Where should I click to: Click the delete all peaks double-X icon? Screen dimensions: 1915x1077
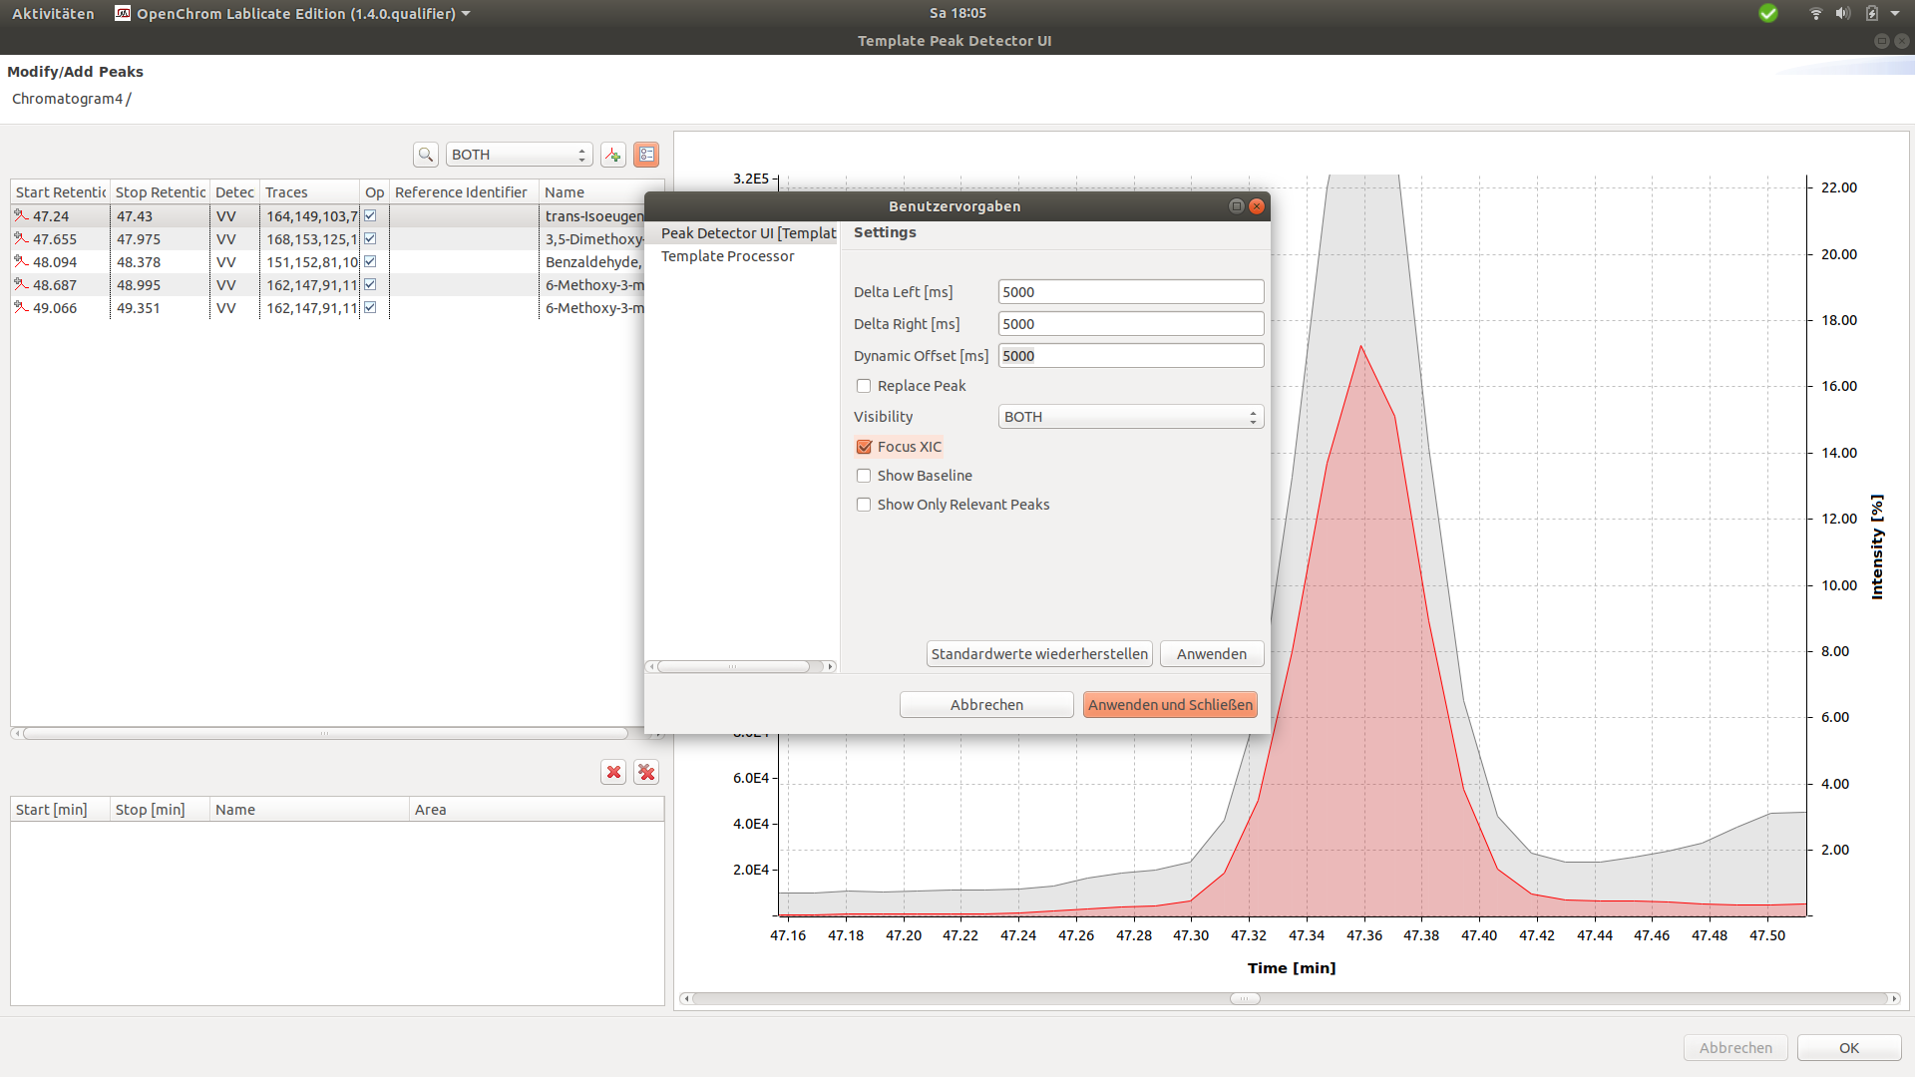[646, 772]
